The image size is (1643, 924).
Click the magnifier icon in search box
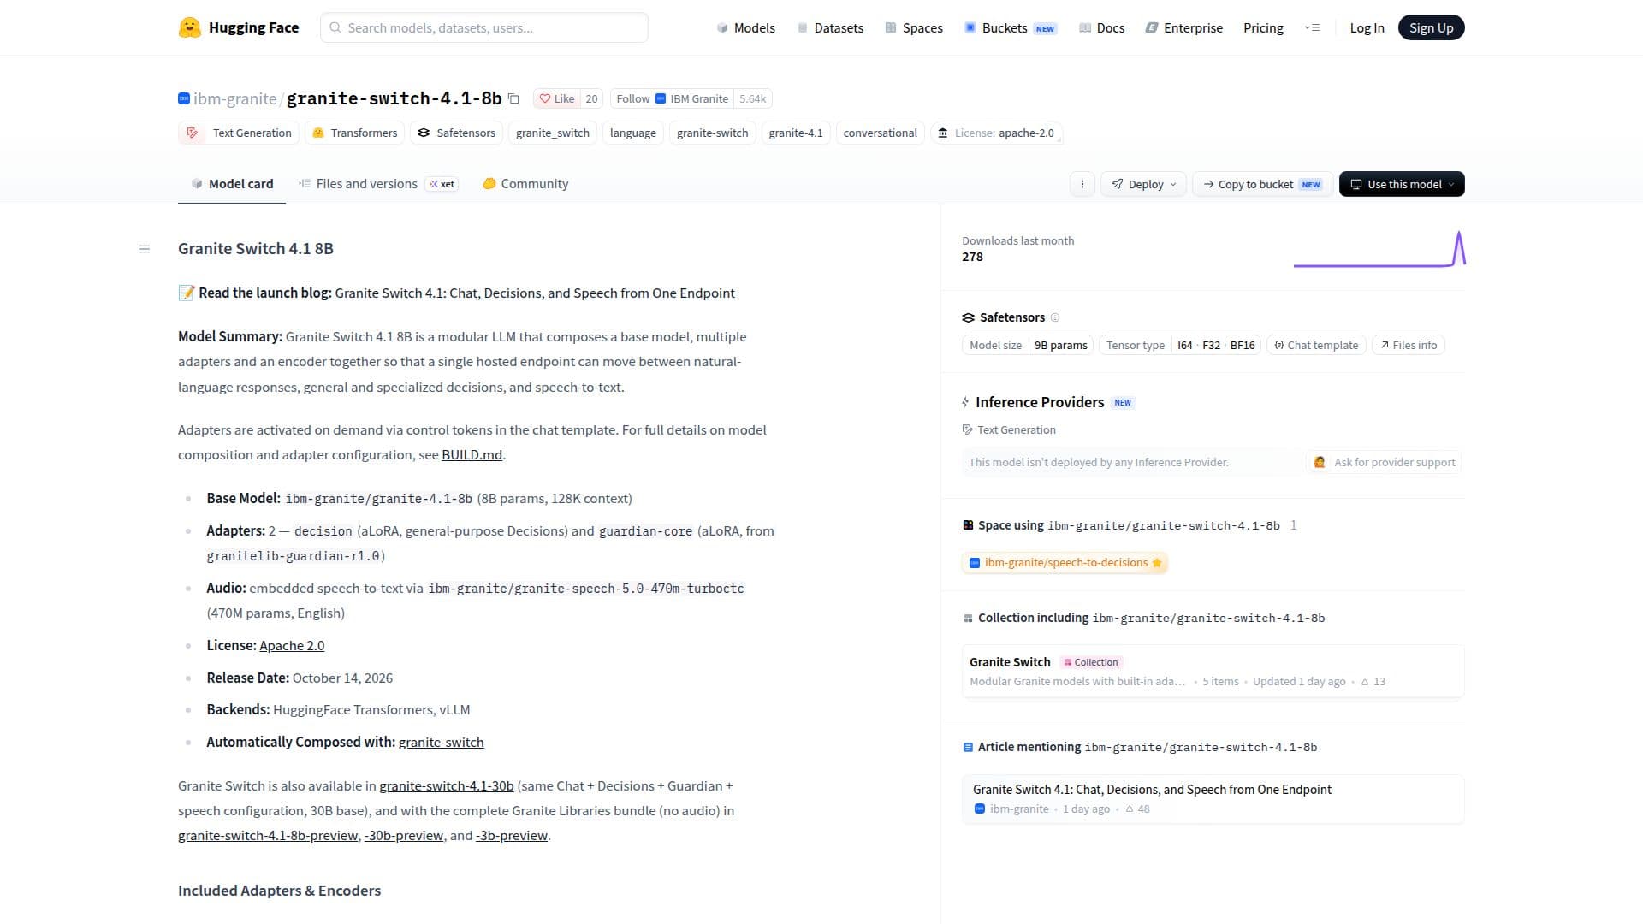click(336, 27)
